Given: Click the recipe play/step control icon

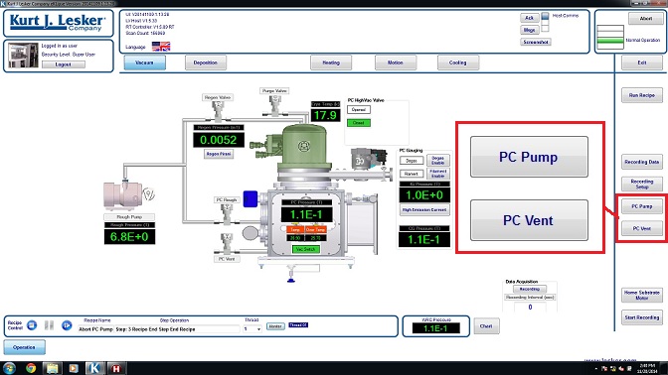Looking at the screenshot, I should click(x=67, y=325).
